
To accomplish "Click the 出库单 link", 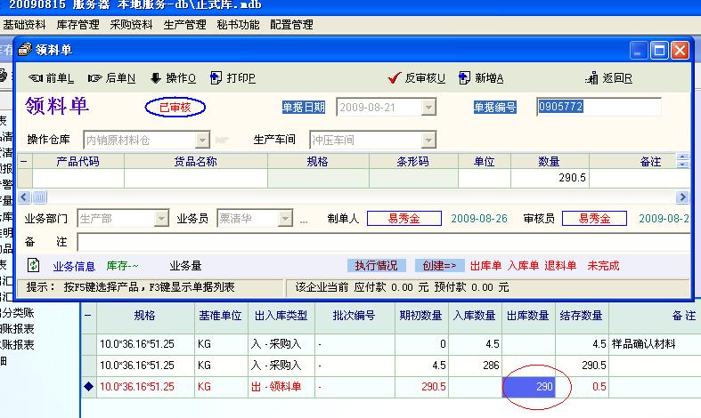I will pyautogui.click(x=485, y=265).
